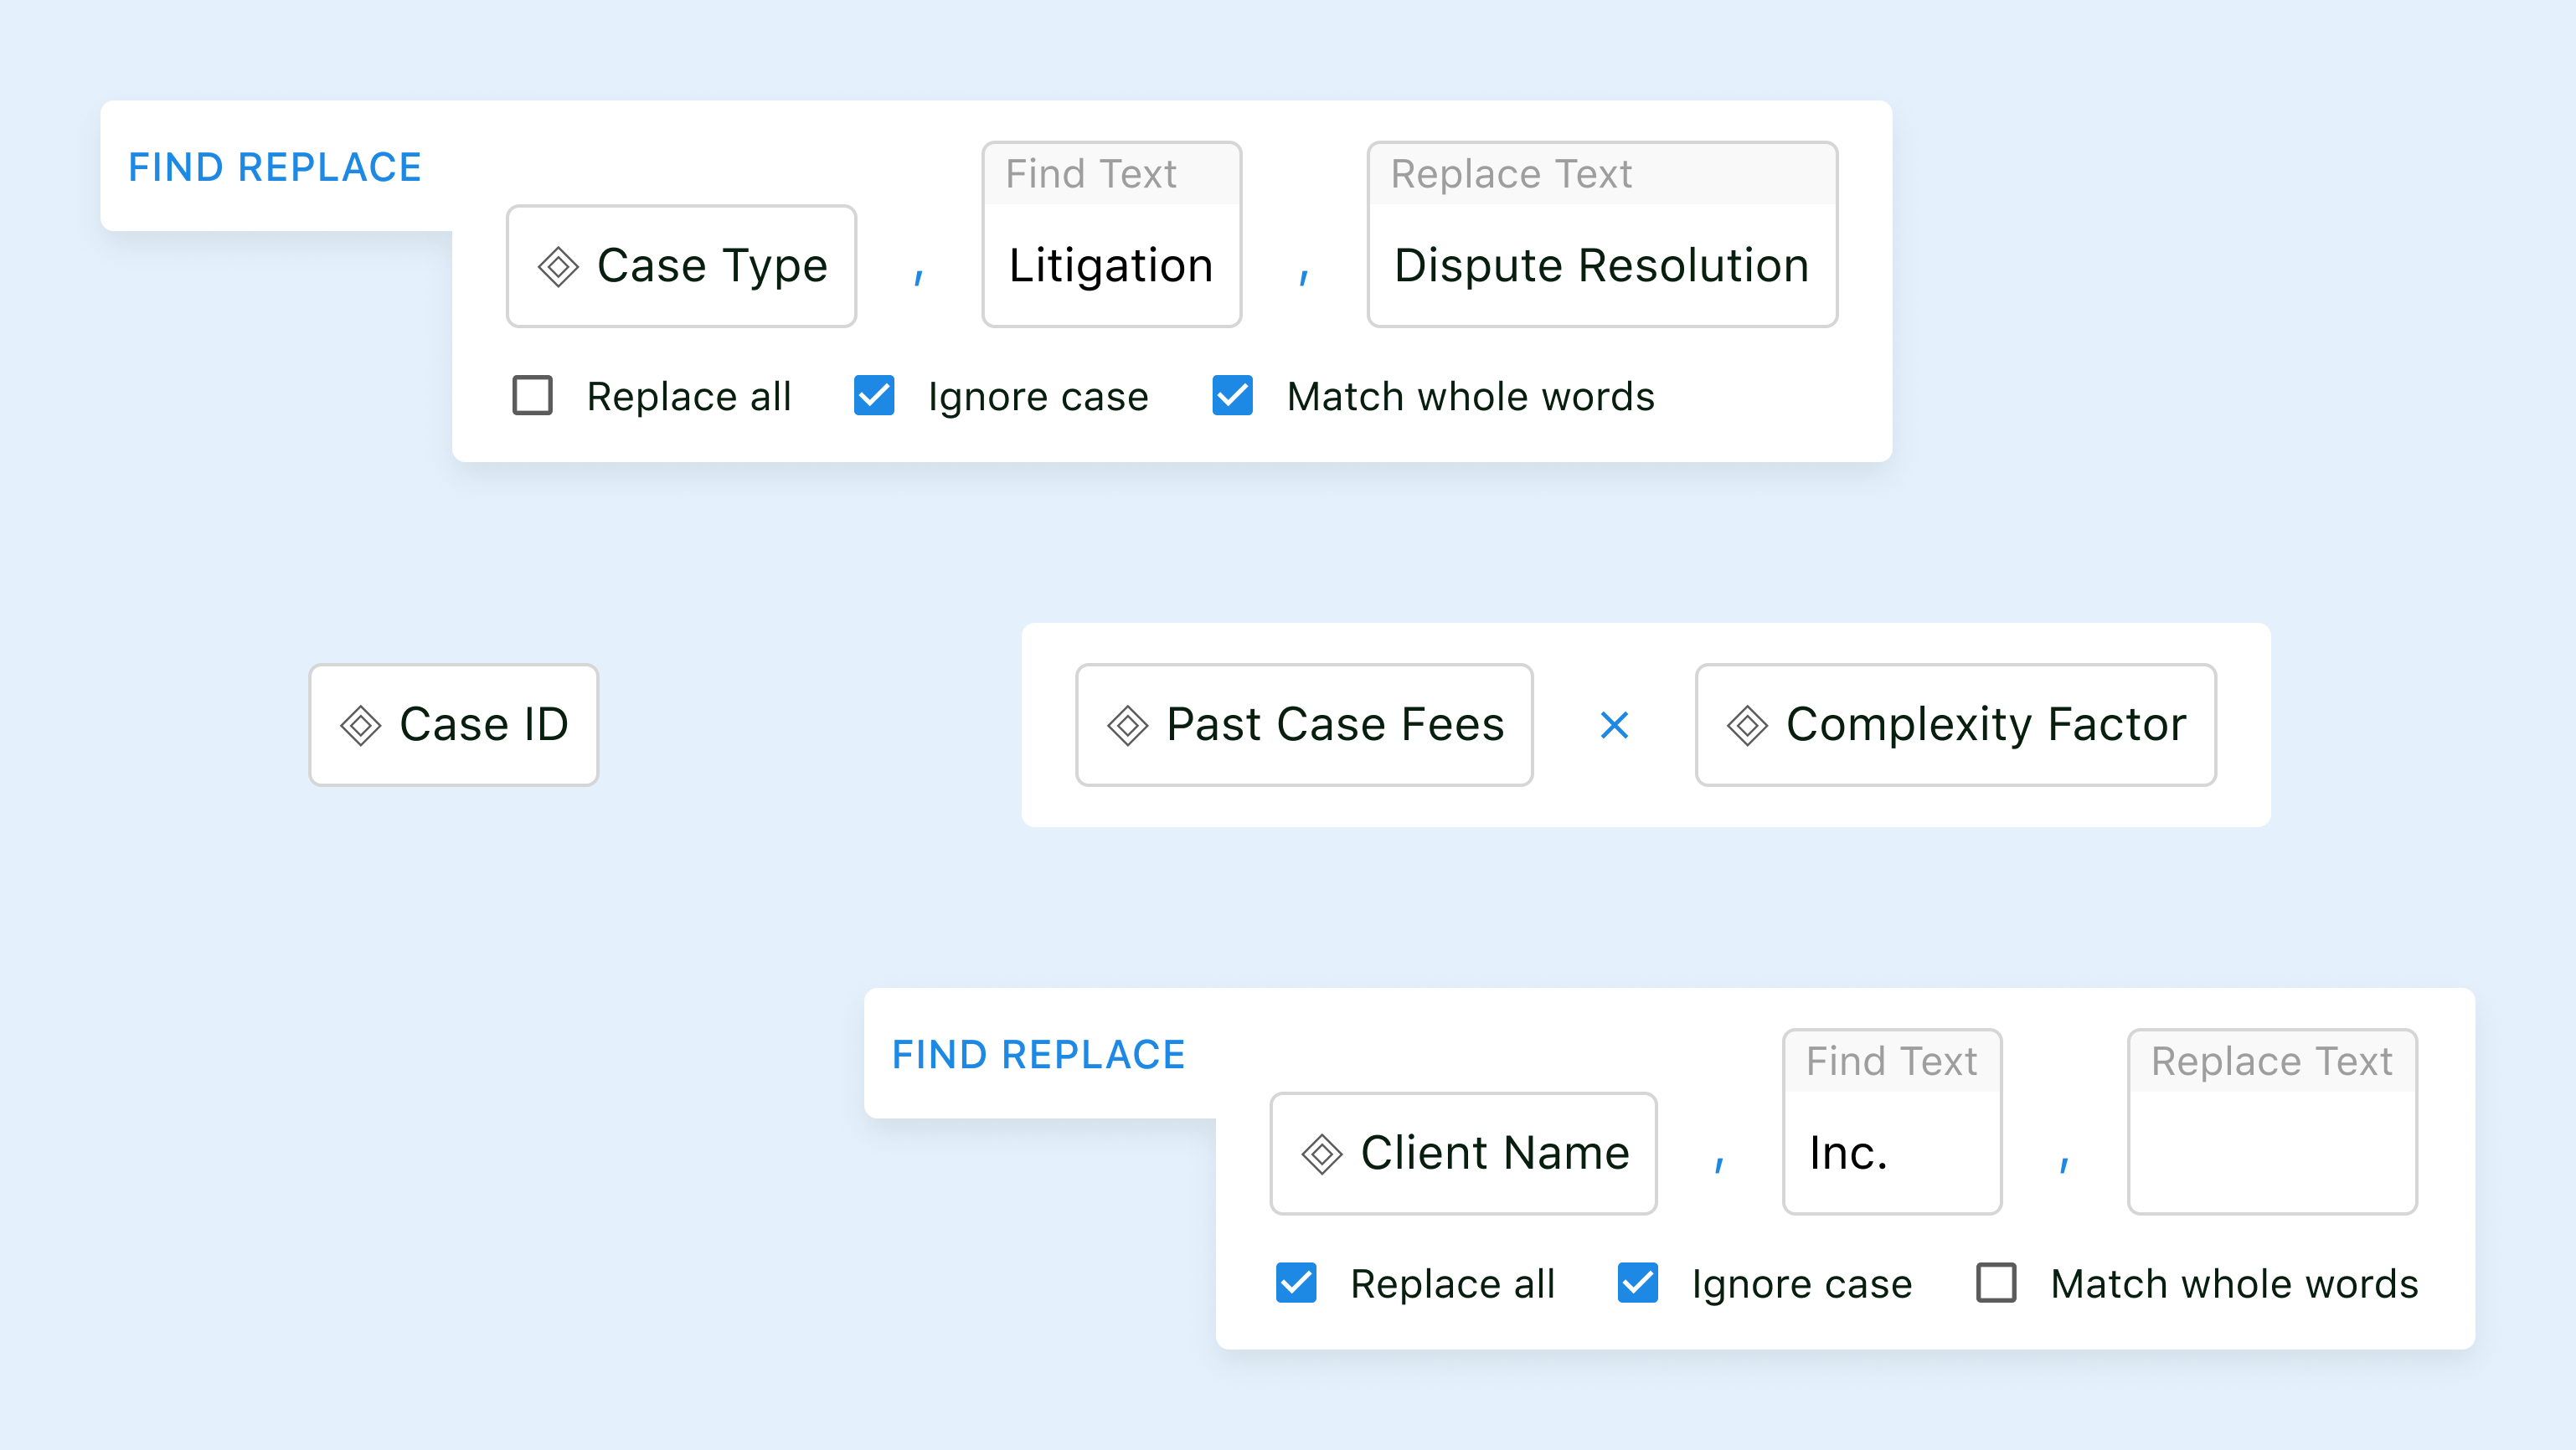2576x1450 pixels.
Task: Click the diamond icon beside Client Name
Action: 1321,1154
